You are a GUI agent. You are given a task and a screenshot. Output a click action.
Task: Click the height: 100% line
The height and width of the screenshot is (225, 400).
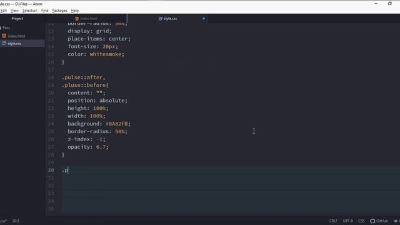point(88,108)
